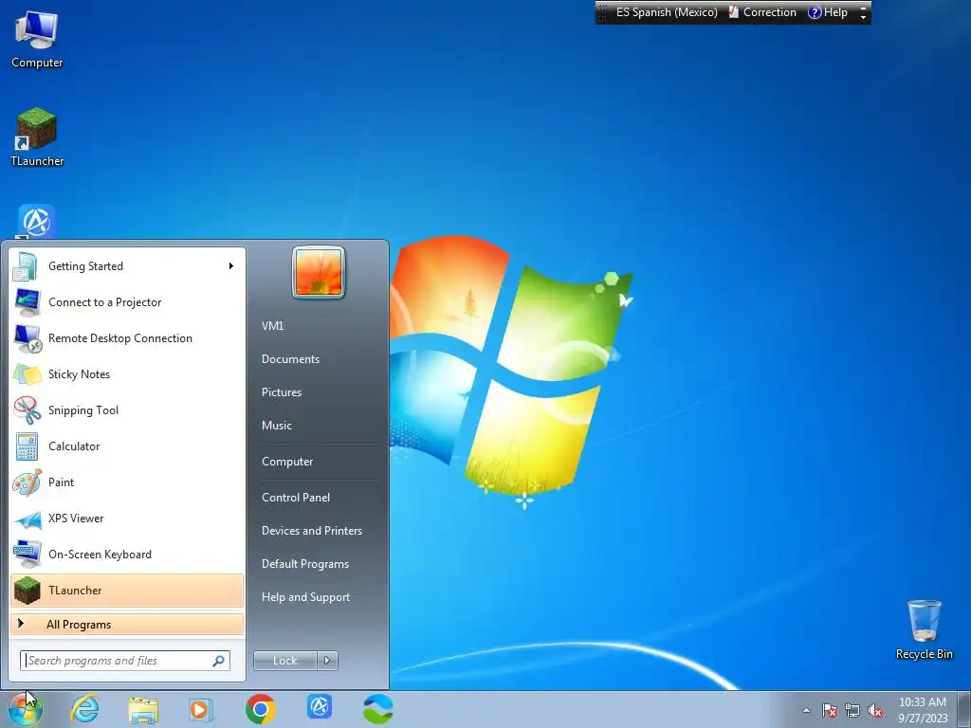Expand All Programs
Image resolution: width=971 pixels, height=728 pixels.
(x=127, y=624)
